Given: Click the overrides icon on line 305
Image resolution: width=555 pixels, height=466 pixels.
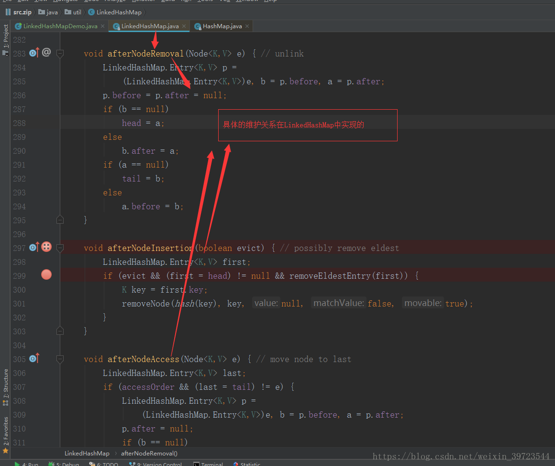Looking at the screenshot, I should (x=34, y=358).
